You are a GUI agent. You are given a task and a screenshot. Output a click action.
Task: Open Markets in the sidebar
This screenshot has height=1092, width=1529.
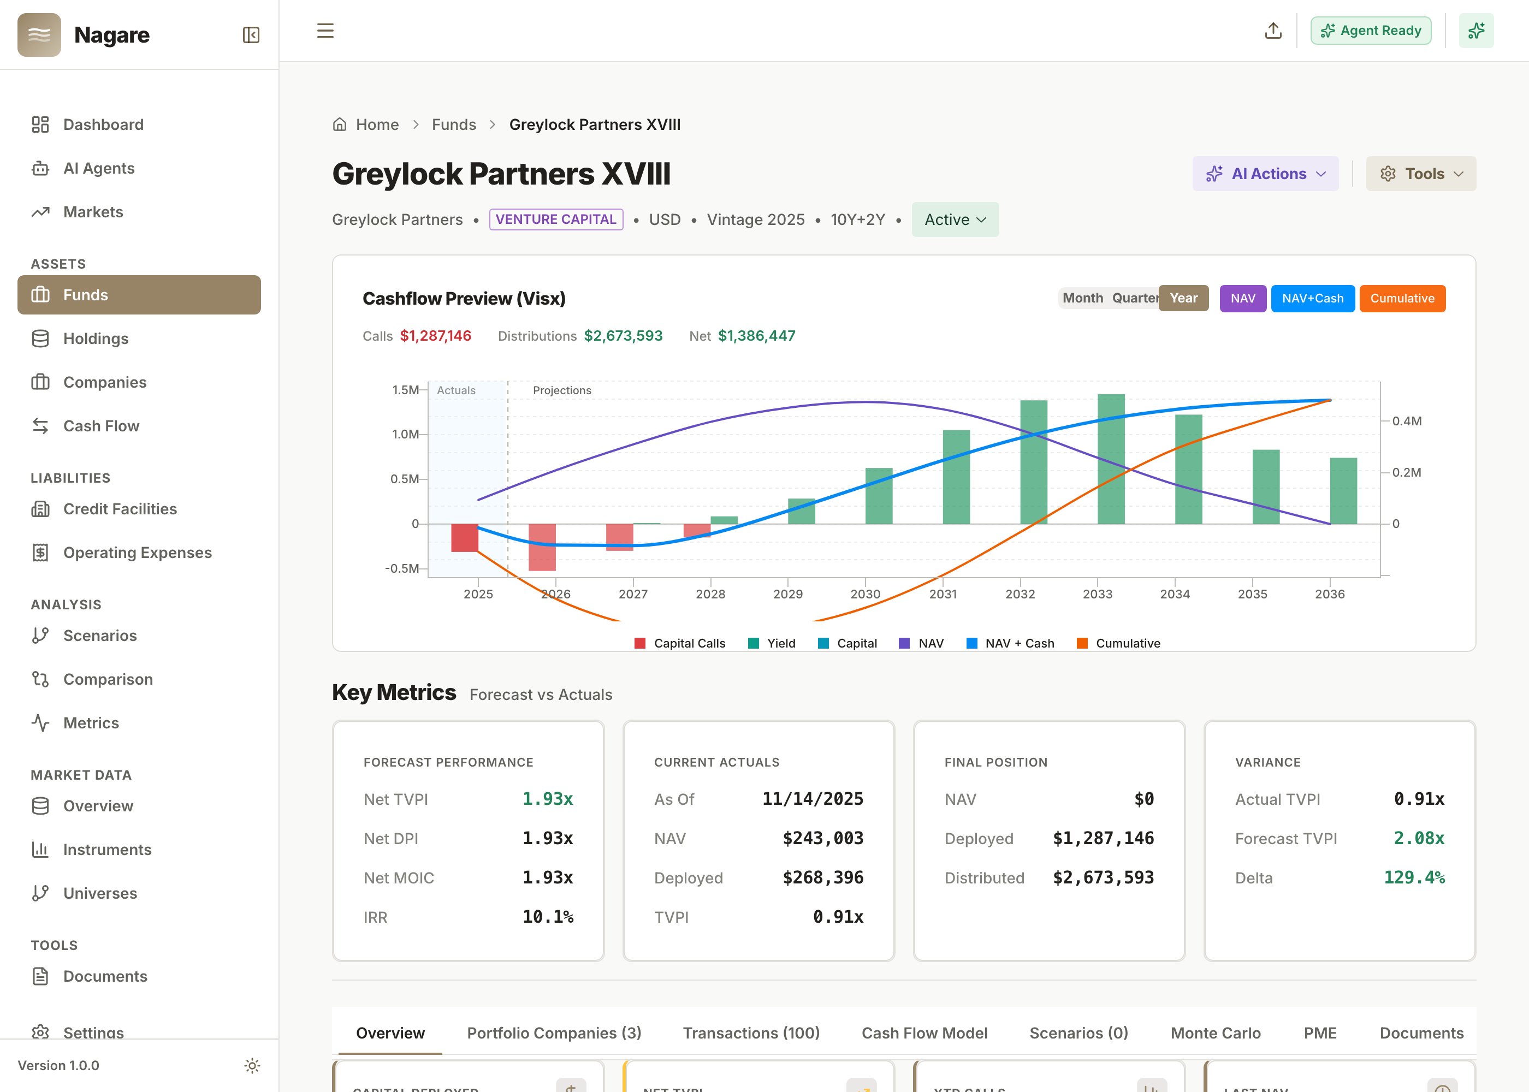(139, 212)
